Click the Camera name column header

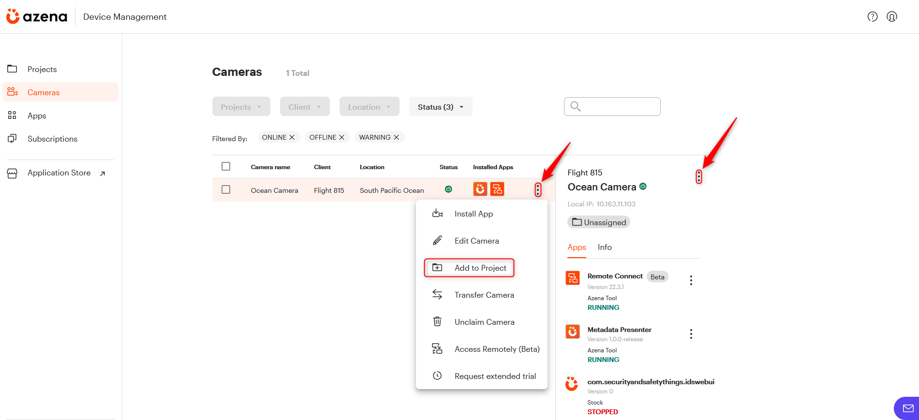(x=270, y=167)
